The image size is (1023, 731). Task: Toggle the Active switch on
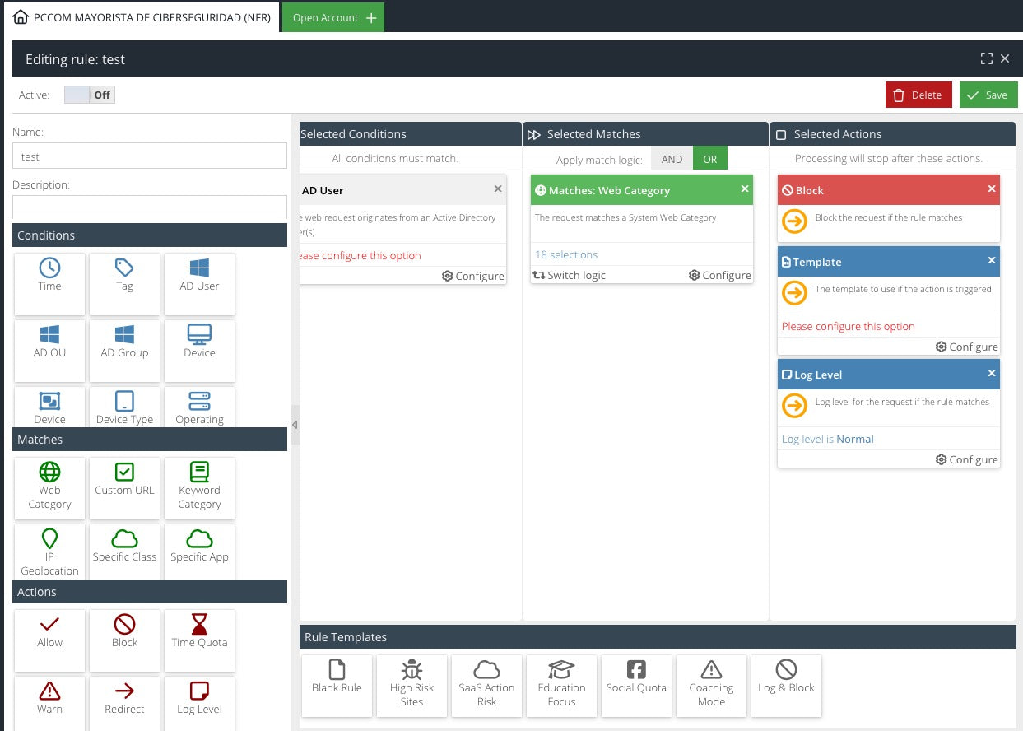pos(90,95)
